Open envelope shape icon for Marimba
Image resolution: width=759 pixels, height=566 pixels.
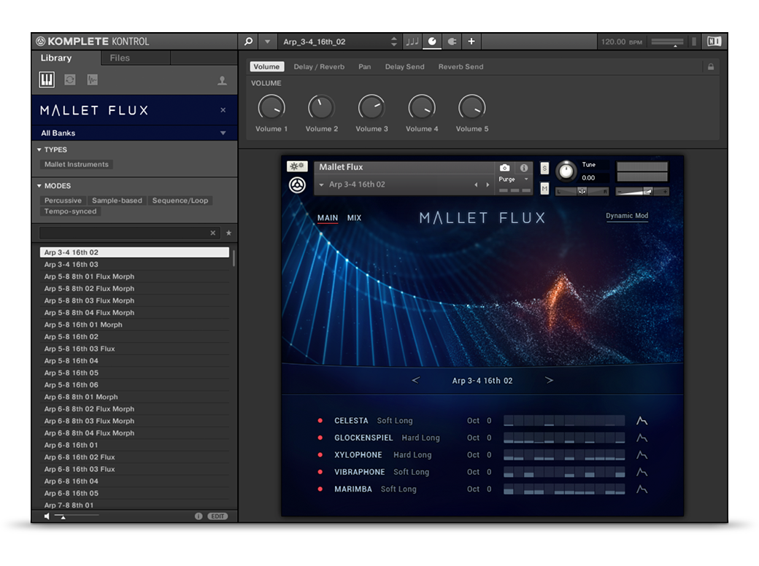click(642, 489)
